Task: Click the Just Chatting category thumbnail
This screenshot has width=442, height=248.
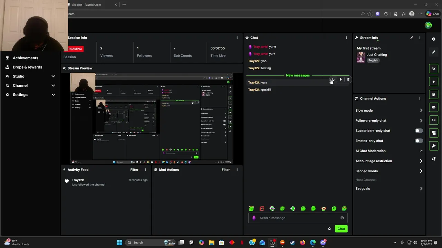Action: [361, 57]
